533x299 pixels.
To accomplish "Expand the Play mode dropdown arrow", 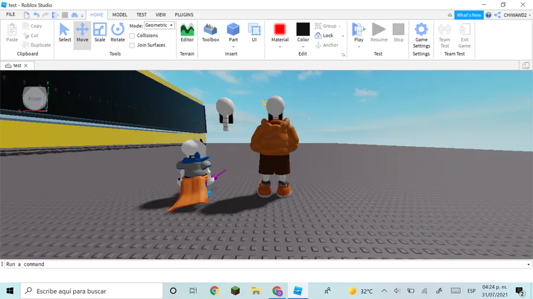I will click(359, 47).
